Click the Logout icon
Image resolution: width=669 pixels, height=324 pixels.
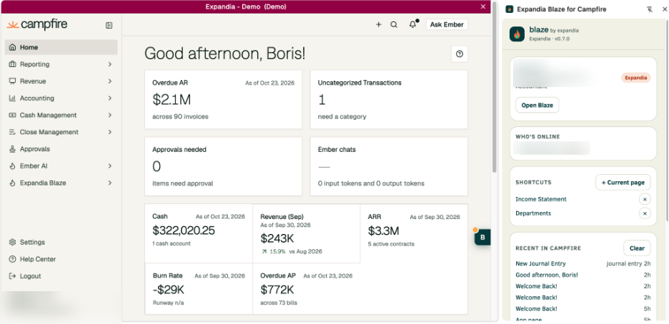12,276
